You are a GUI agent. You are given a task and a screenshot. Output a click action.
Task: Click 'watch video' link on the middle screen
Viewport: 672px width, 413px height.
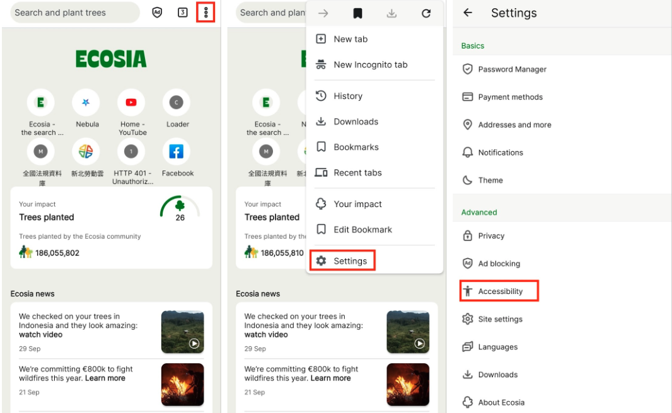coord(266,335)
